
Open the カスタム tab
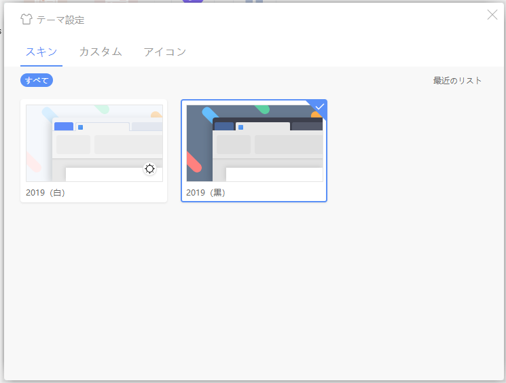[100, 52]
